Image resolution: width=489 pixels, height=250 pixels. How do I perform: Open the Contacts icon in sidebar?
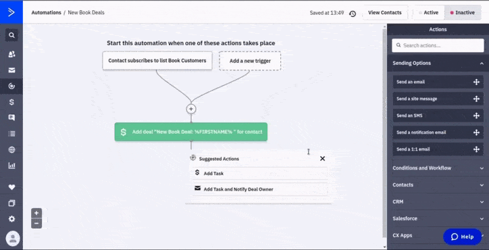coord(11,54)
